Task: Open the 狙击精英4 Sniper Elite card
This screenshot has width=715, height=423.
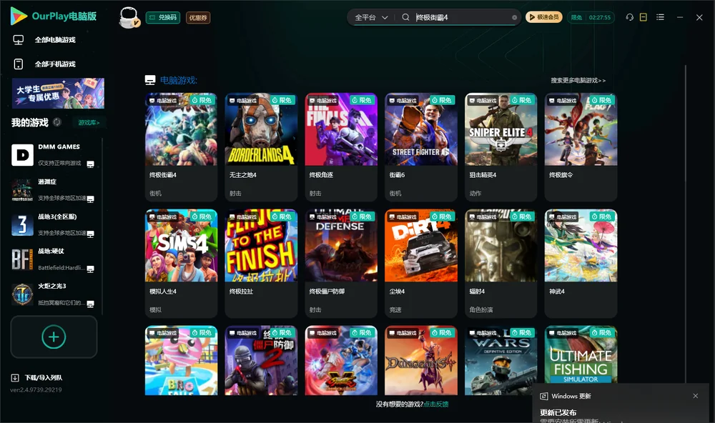Action: pos(501,146)
